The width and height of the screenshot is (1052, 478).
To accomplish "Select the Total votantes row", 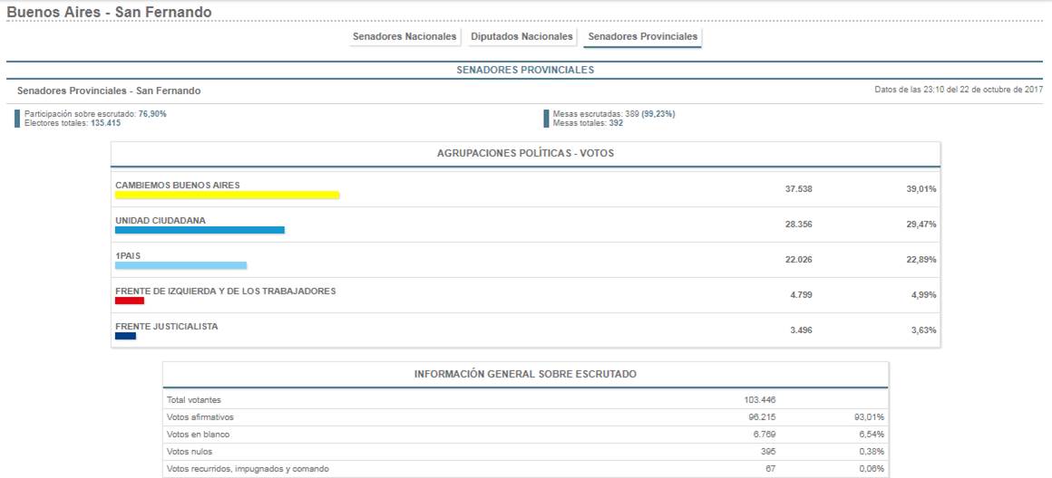I will (x=525, y=399).
